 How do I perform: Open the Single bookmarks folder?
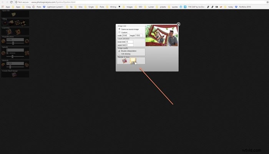[89, 7]
